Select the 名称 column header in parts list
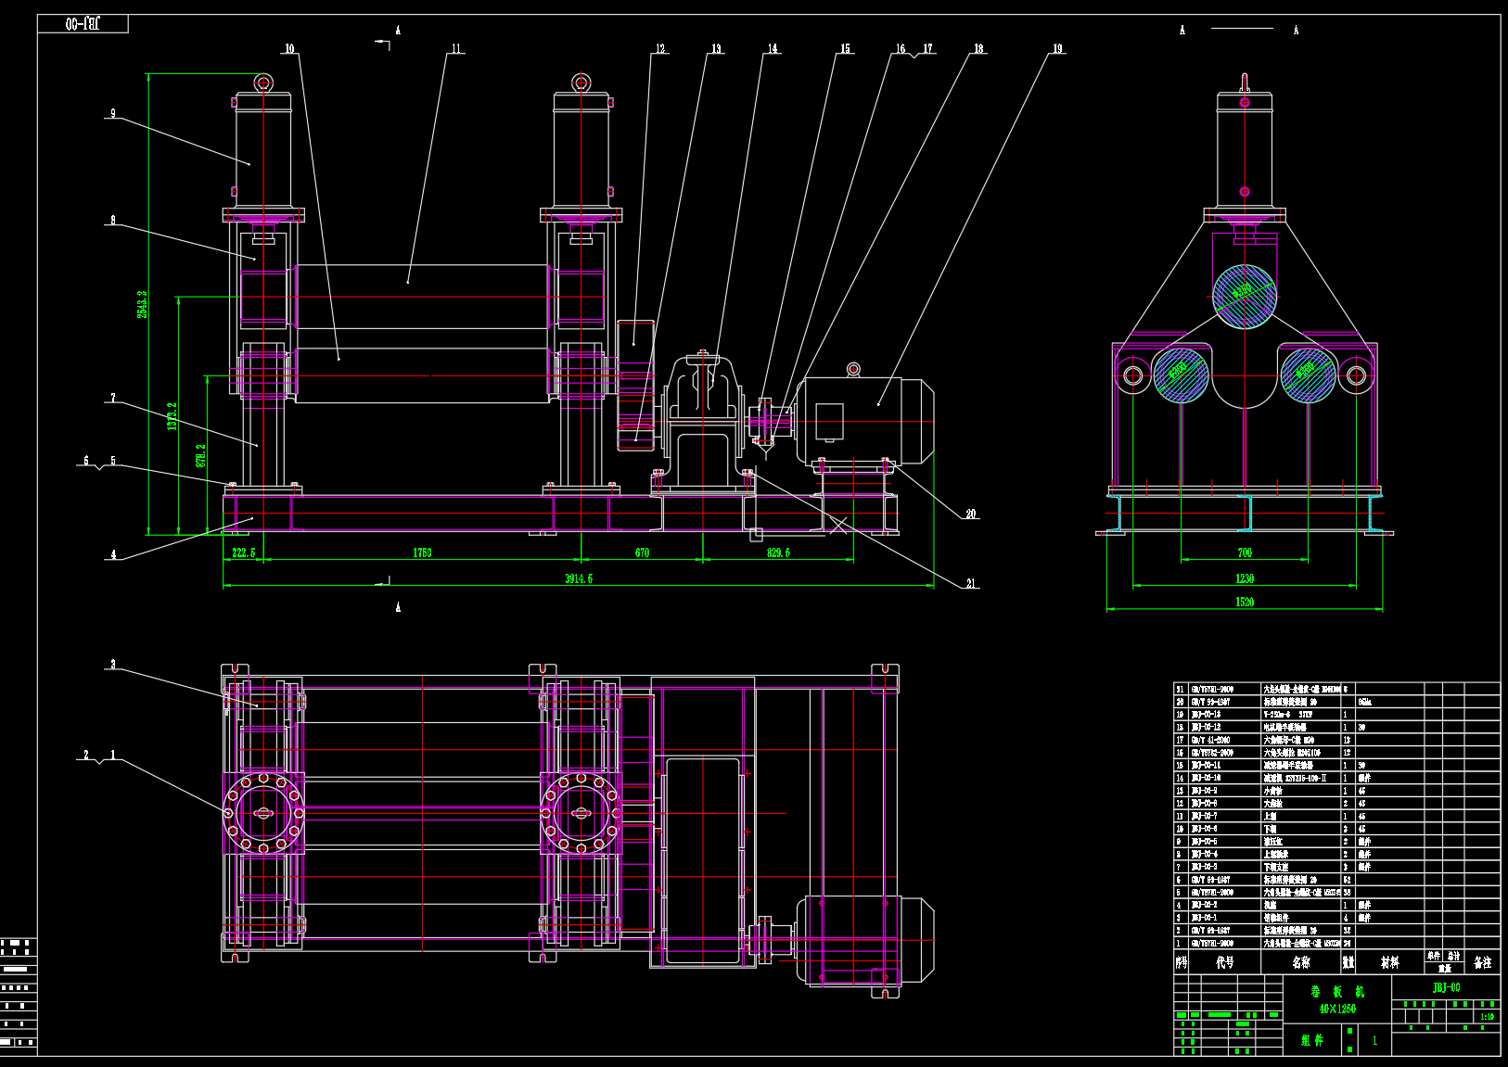This screenshot has width=1508, height=1067. pos(1300,962)
